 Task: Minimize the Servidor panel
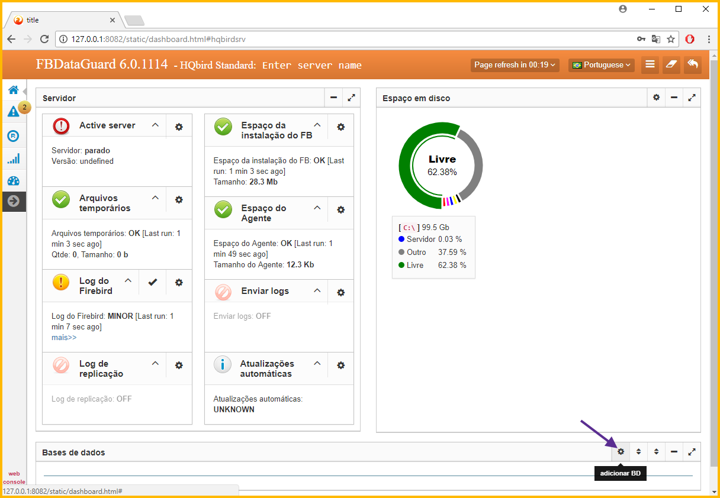tap(333, 98)
